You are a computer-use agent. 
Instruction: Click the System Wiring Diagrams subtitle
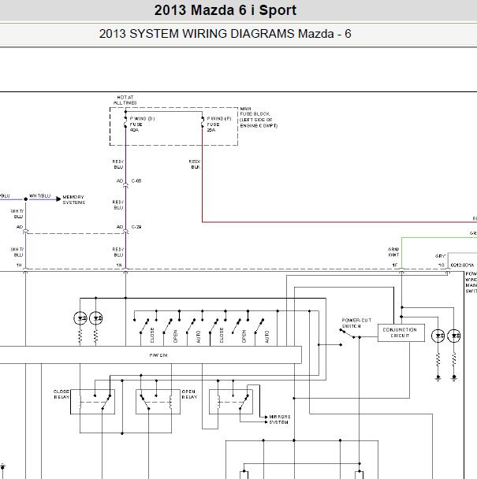pos(225,34)
